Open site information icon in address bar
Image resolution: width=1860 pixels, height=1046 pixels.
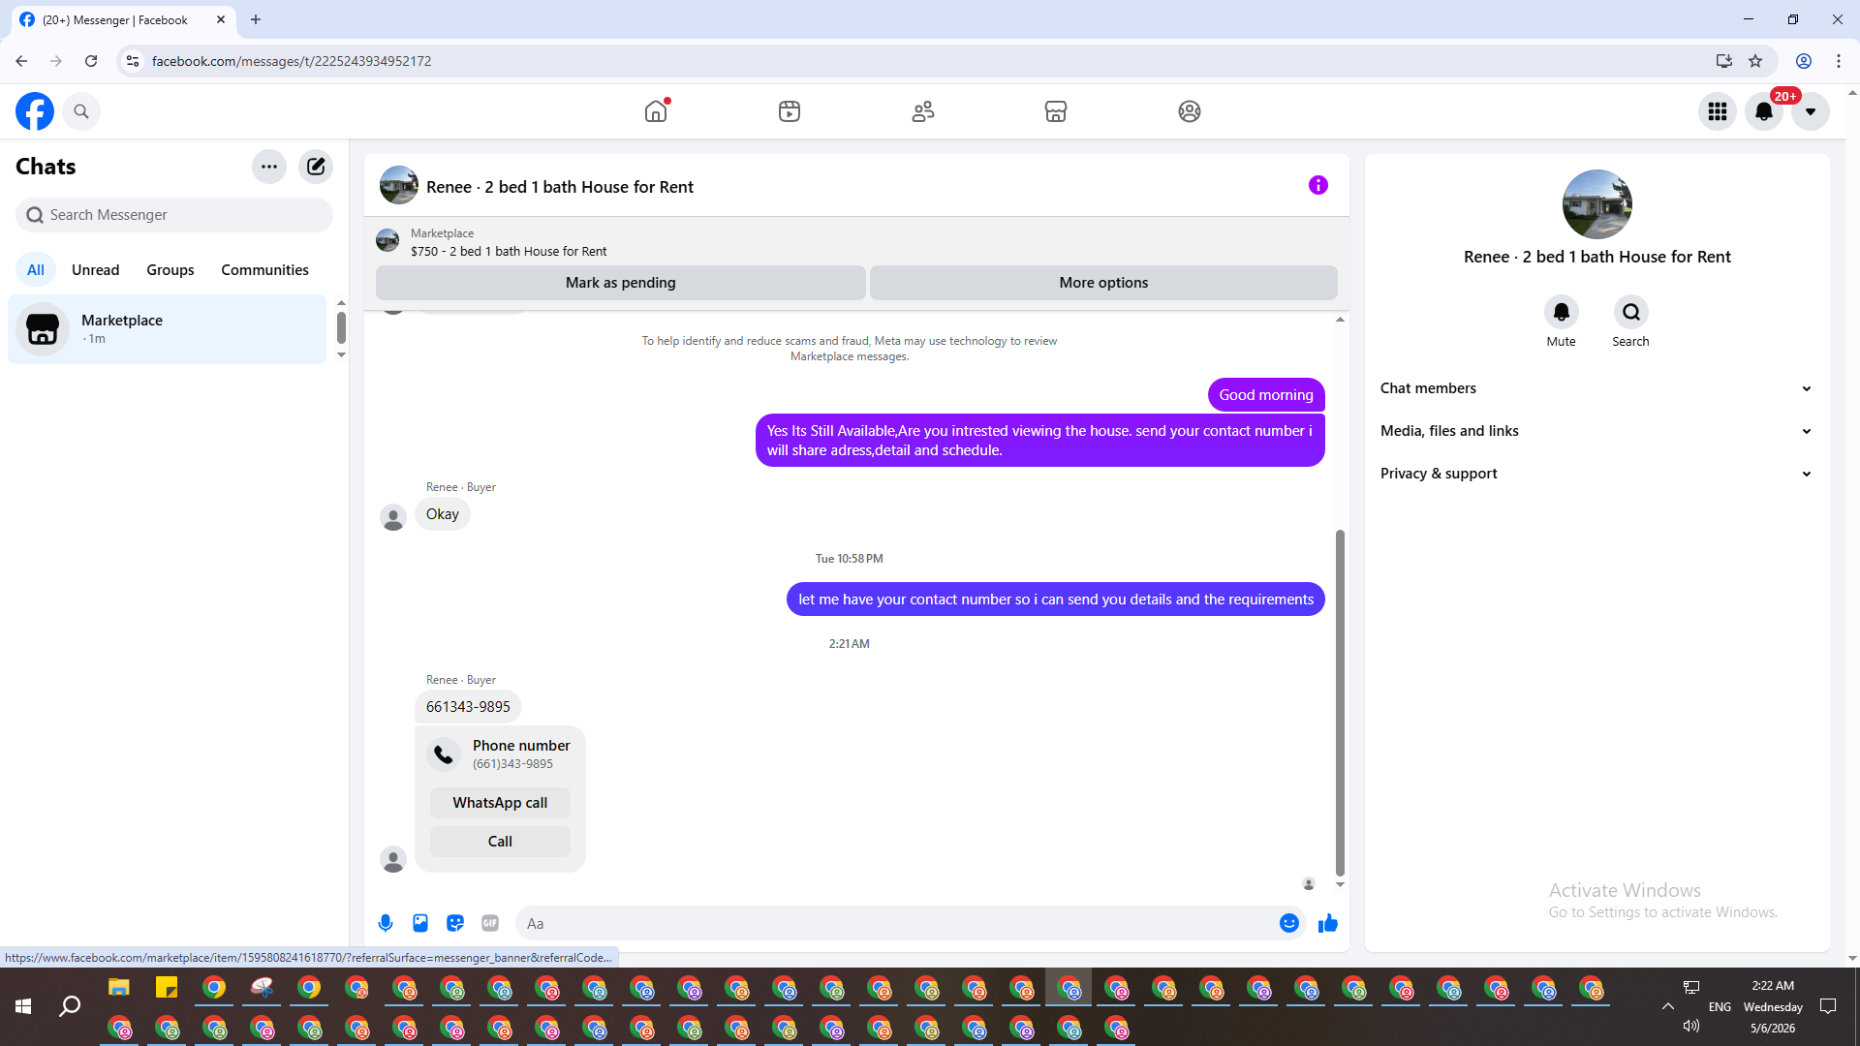(x=133, y=61)
